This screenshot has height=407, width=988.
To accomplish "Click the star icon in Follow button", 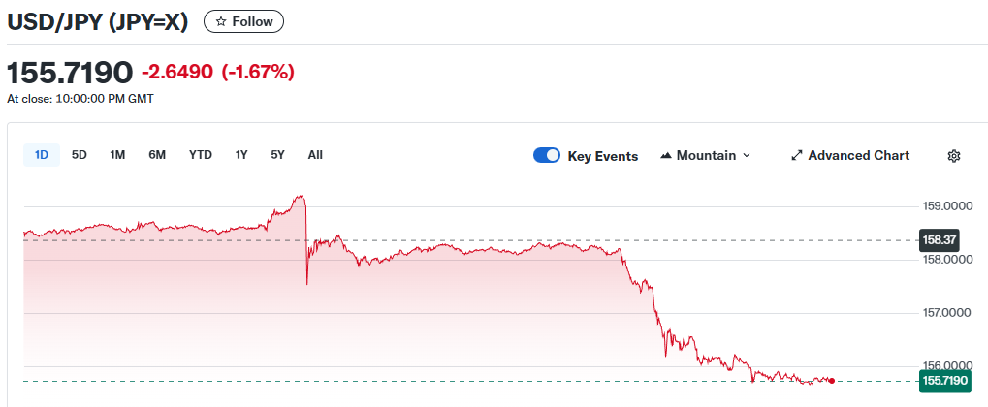I will [x=220, y=21].
